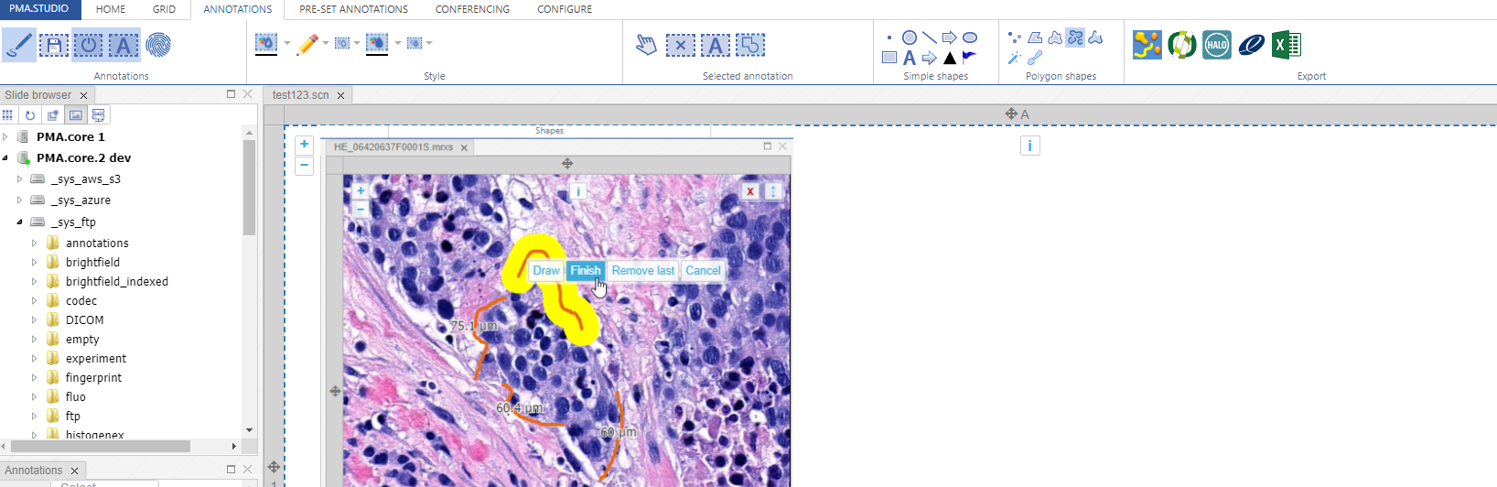Toggle the thumbnail view in Slide browser toolbar
Viewport: 1497px width, 487px height.
coord(76,115)
